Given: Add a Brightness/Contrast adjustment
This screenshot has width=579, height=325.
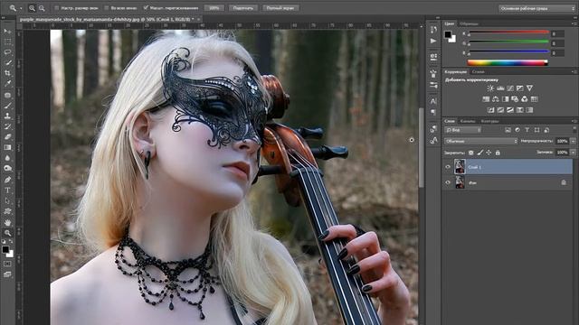Looking at the screenshot, I should (490, 88).
